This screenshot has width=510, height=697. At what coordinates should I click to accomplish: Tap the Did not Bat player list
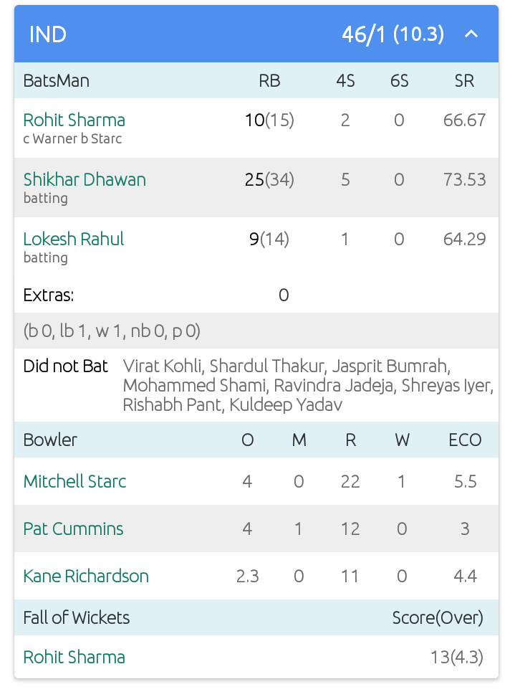[x=308, y=385]
